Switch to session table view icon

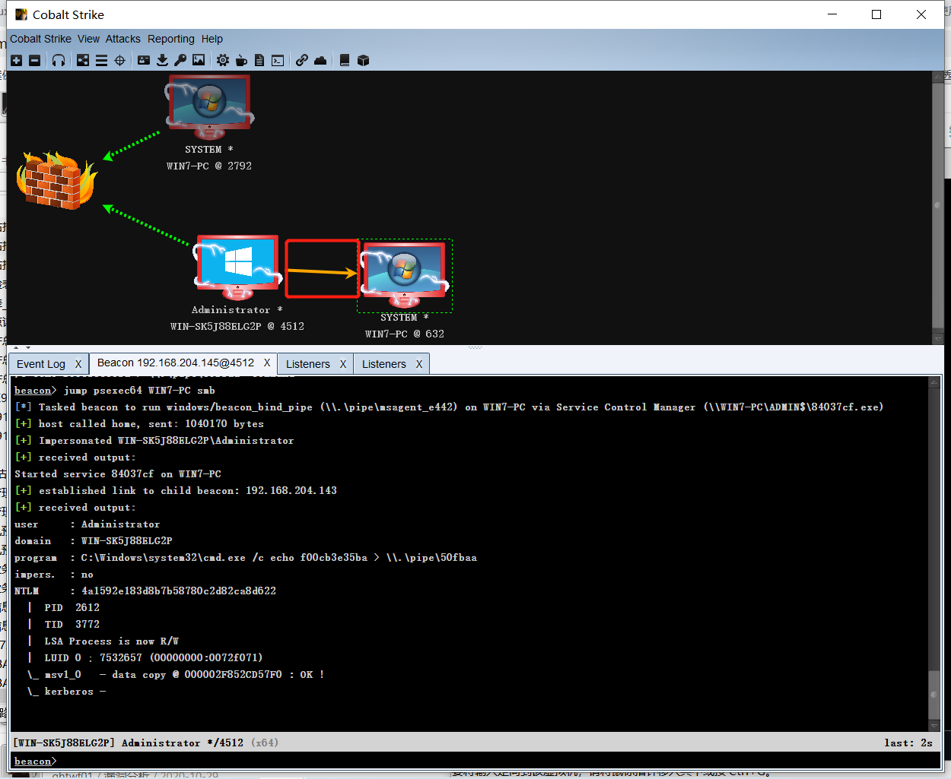pyautogui.click(x=101, y=60)
